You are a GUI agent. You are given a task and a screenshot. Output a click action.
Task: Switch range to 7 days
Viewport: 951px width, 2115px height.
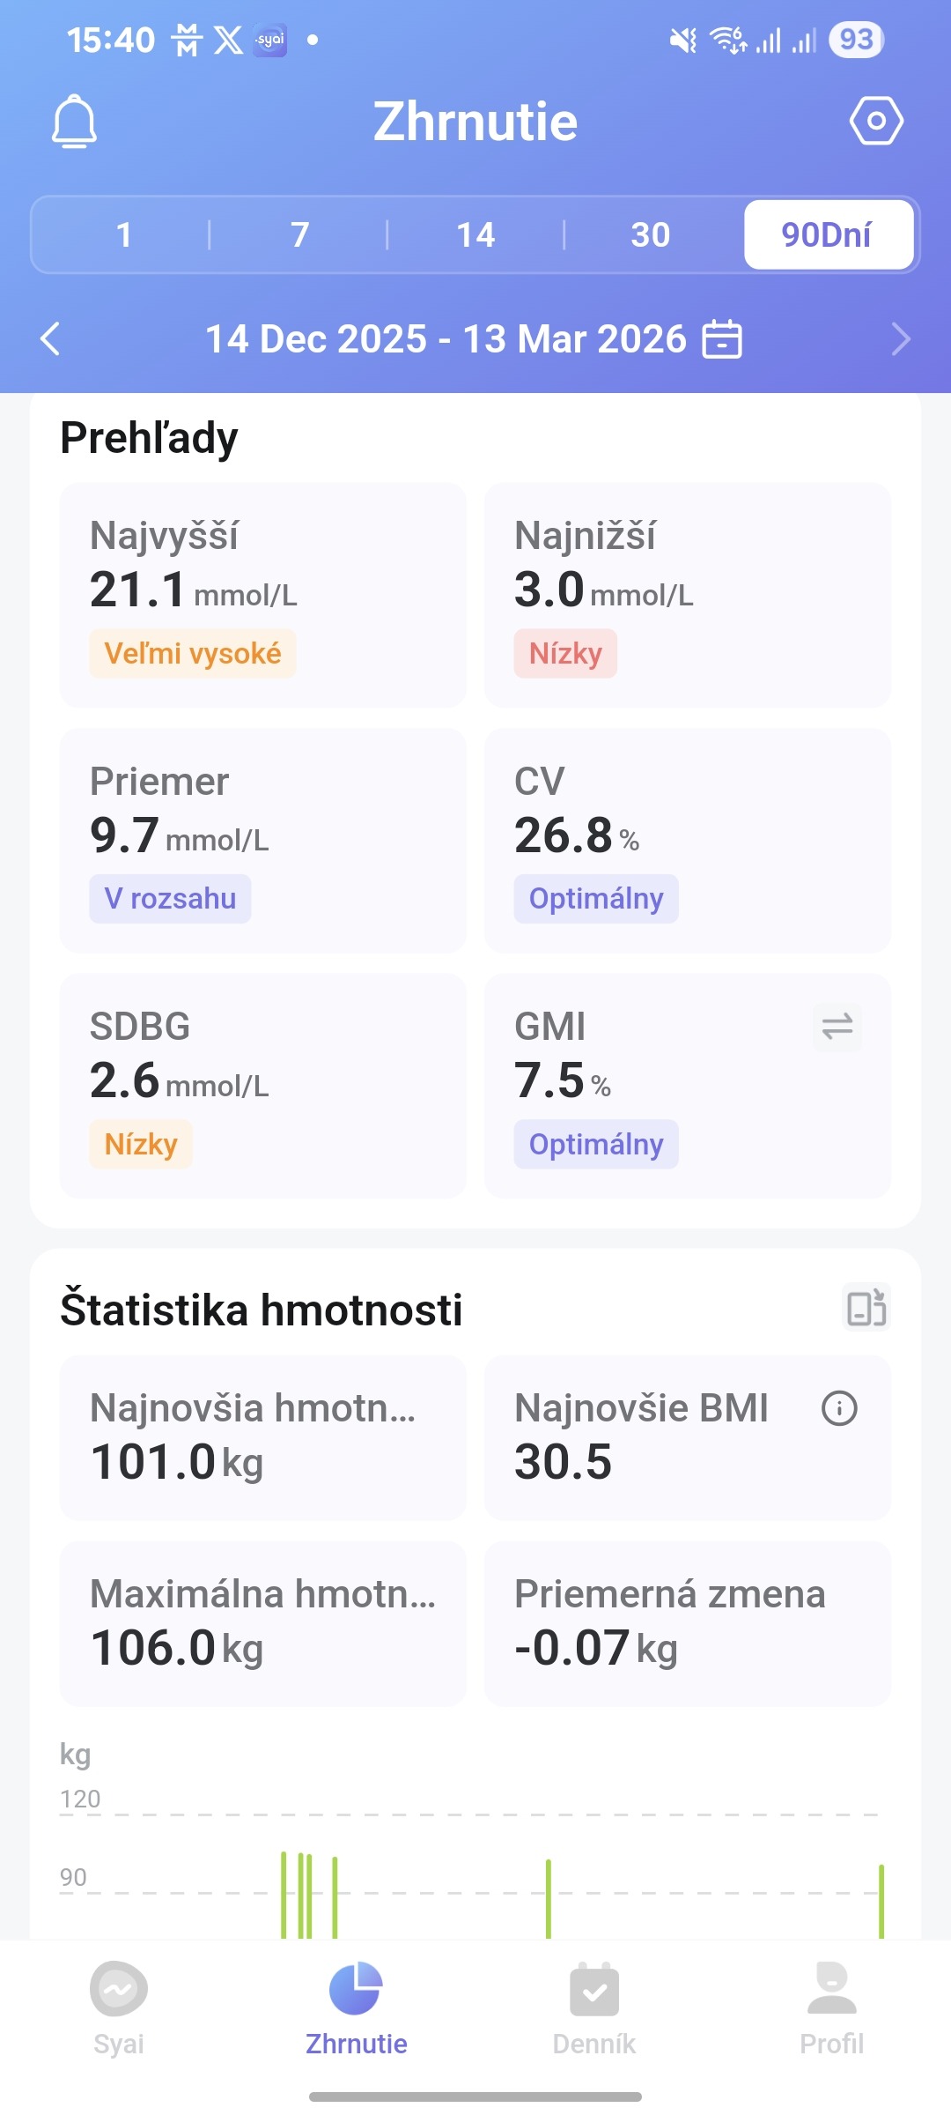[x=299, y=235]
